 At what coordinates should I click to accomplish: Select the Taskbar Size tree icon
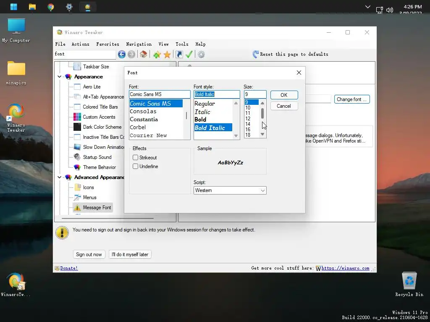[77, 67]
